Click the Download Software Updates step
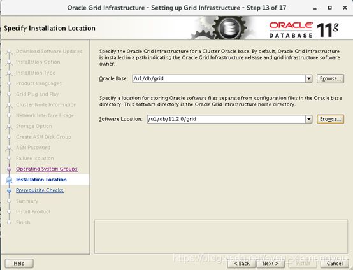Screen dimensions: 353x270 click(49, 52)
